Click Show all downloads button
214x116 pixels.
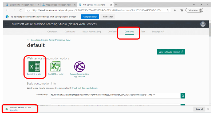(199, 109)
